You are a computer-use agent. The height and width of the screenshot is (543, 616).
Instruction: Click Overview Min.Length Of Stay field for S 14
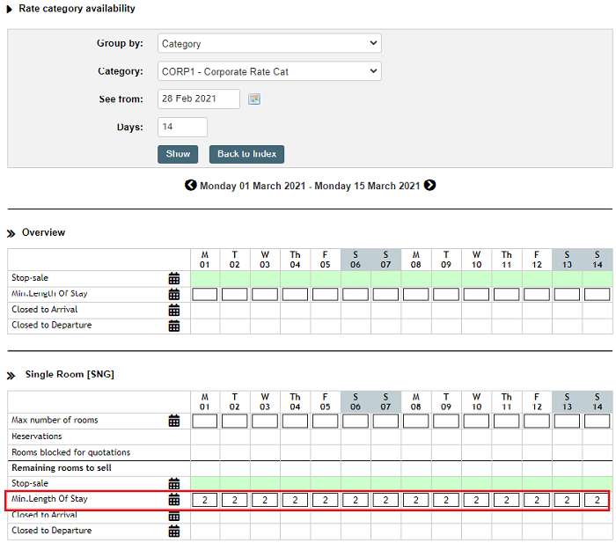coord(598,294)
